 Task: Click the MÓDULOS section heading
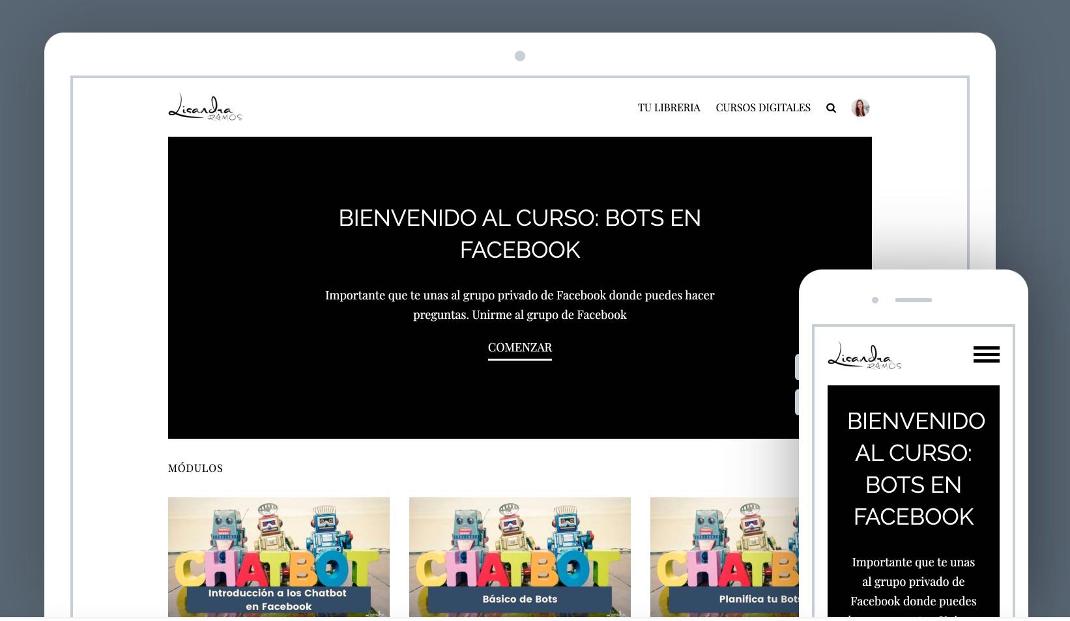coord(195,468)
